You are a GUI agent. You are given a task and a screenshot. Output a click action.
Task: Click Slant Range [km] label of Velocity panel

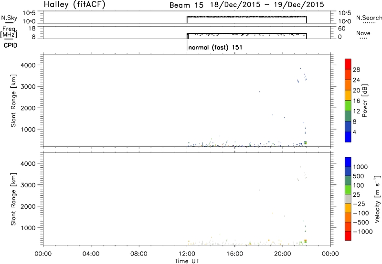click(13, 199)
